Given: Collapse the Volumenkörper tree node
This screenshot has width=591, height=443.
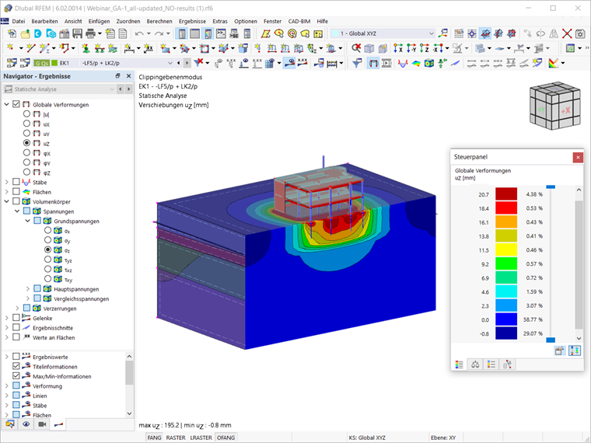Looking at the screenshot, I should [x=6, y=201].
